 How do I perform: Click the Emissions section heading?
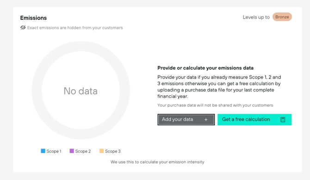point(33,18)
